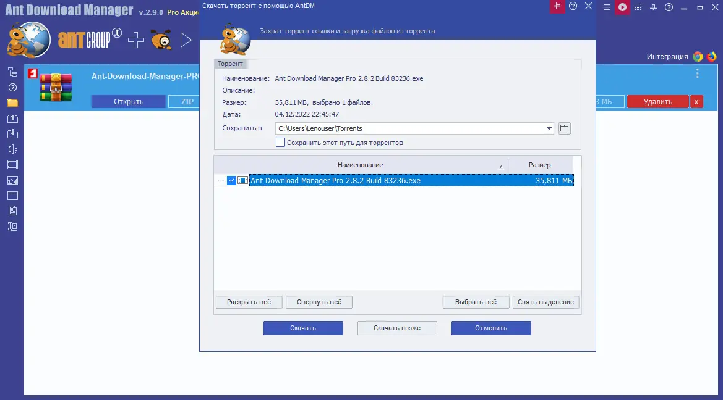Open the three-dot menu on download item
The image size is (723, 400).
[x=697, y=73]
